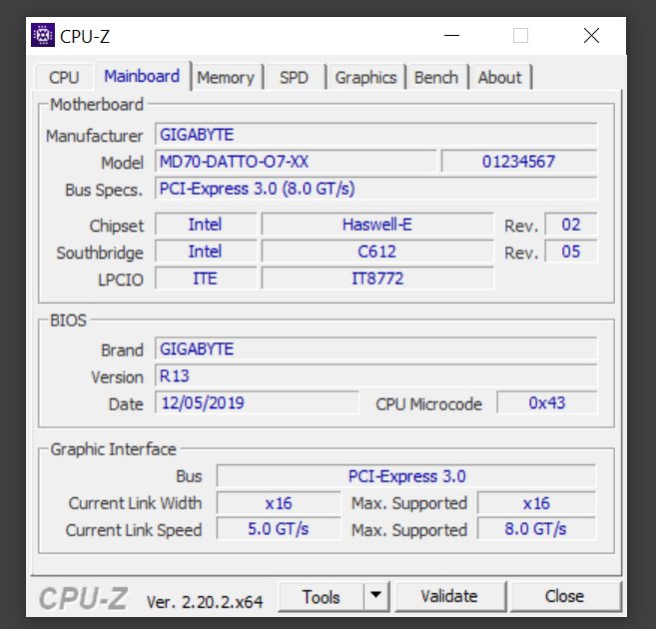Click the version text Ver. 2.20.2.x64
This screenshot has width=656, height=629.
(205, 602)
